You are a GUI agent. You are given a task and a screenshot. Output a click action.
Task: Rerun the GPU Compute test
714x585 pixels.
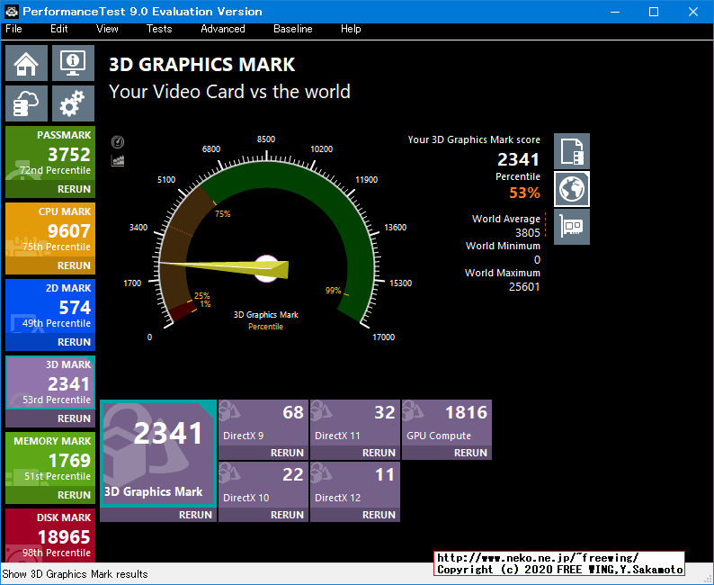[470, 453]
